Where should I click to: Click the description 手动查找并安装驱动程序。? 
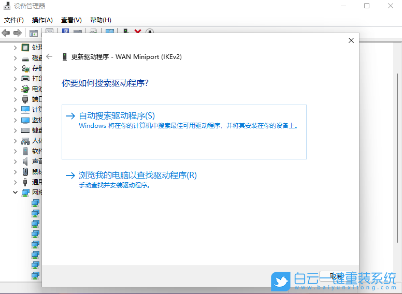tap(114, 185)
